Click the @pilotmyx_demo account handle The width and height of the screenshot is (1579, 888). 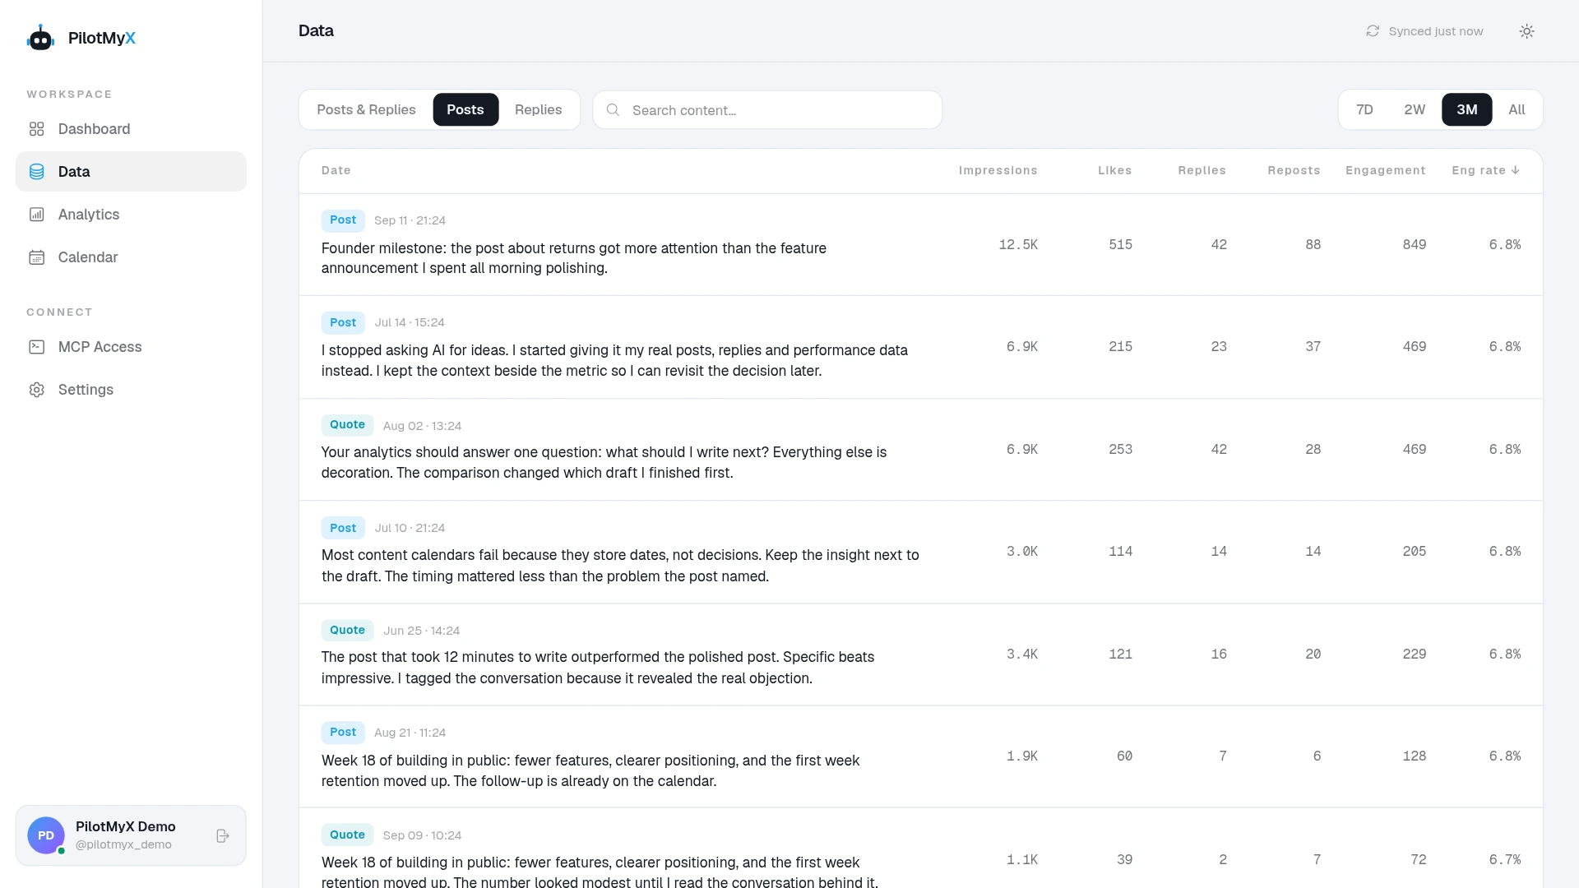pos(123,845)
